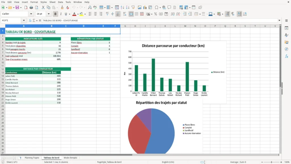The image size is (291, 164).
Task: Select the row 10 header
Action: (x=3, y=63)
